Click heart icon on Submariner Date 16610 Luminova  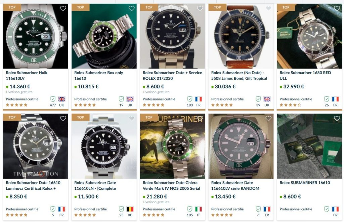tap(63, 118)
